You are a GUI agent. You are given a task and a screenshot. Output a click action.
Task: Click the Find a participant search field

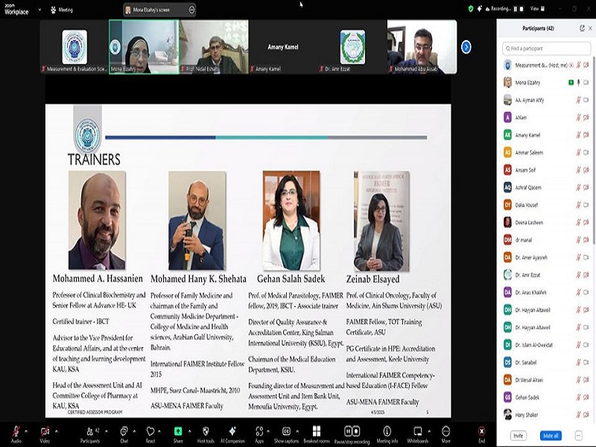[x=546, y=48]
